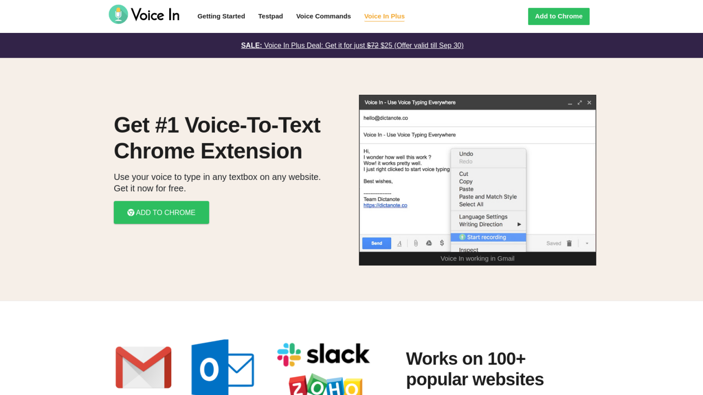This screenshot has width=703, height=395.
Task: Click Start recording in the context menu
Action: click(486, 237)
